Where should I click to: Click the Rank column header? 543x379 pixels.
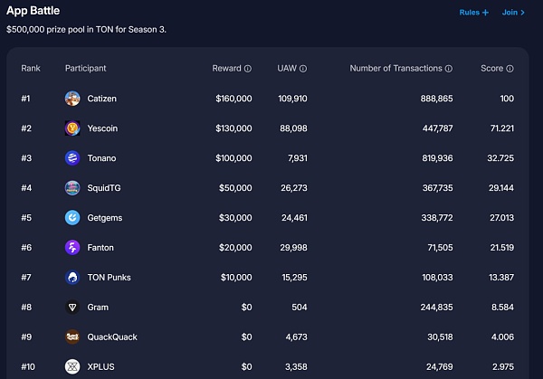(31, 68)
